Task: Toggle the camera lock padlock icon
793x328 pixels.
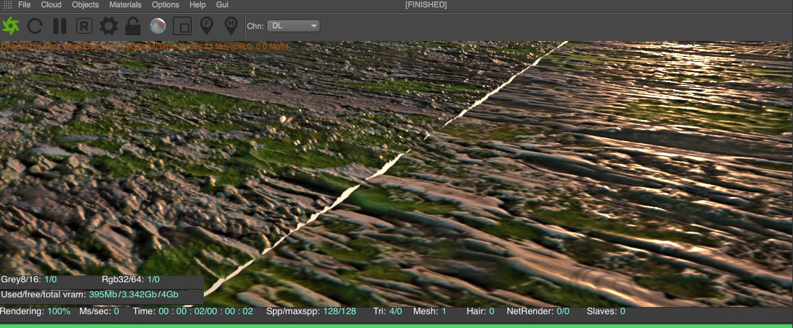Action: (x=133, y=26)
